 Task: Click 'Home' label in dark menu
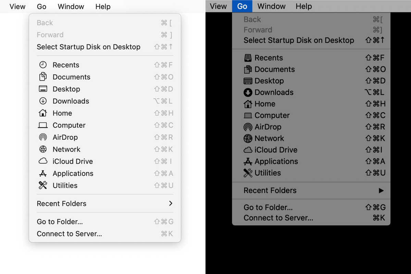[x=265, y=104]
